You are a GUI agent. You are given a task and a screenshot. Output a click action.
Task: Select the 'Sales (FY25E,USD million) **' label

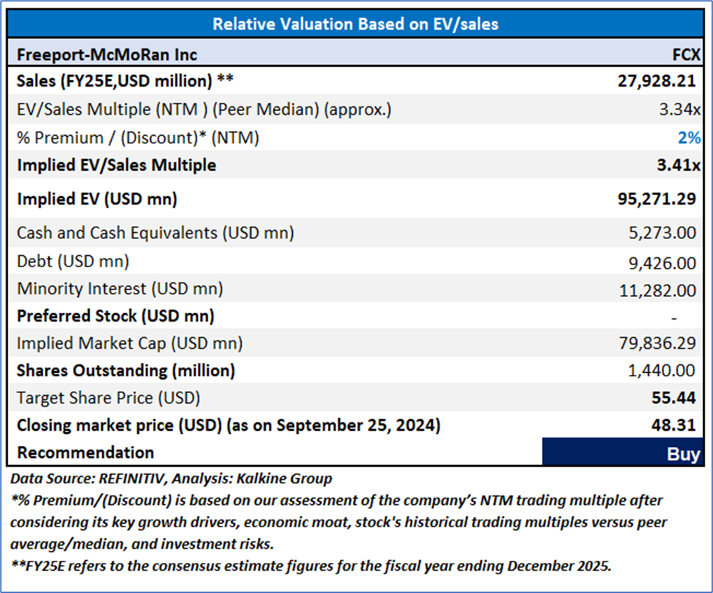coord(125,81)
